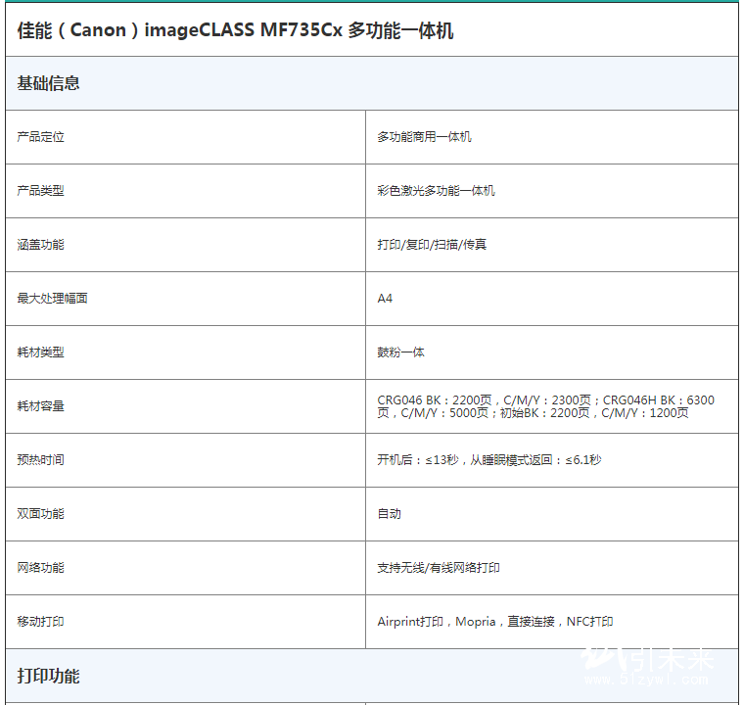Click the 双面功能 label

point(40,513)
